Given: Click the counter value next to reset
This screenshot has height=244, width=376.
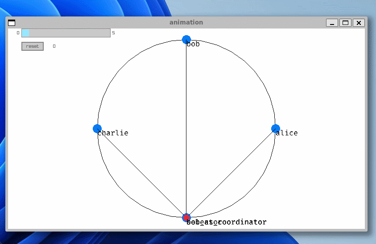Looking at the screenshot, I should pyautogui.click(x=54, y=46).
